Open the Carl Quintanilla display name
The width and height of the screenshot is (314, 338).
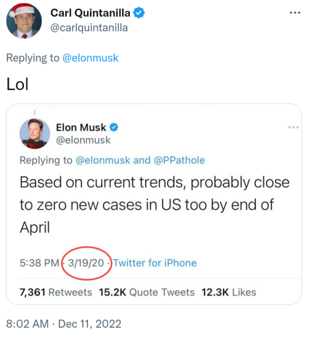coord(89,13)
